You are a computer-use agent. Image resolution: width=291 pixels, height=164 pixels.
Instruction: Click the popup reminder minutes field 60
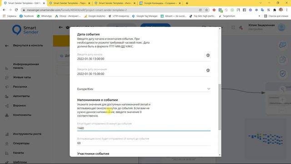coord(144,143)
